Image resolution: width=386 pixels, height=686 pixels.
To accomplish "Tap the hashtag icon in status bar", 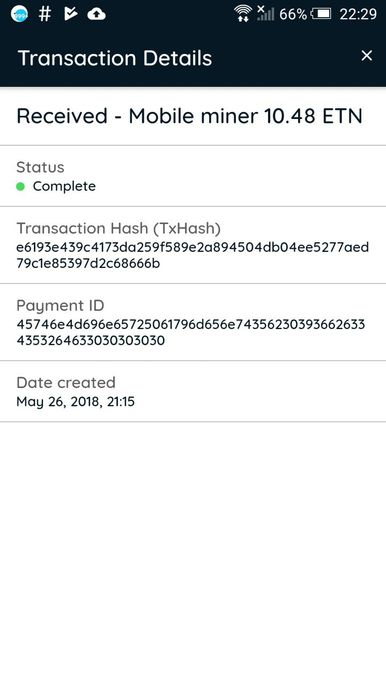I will [x=45, y=14].
